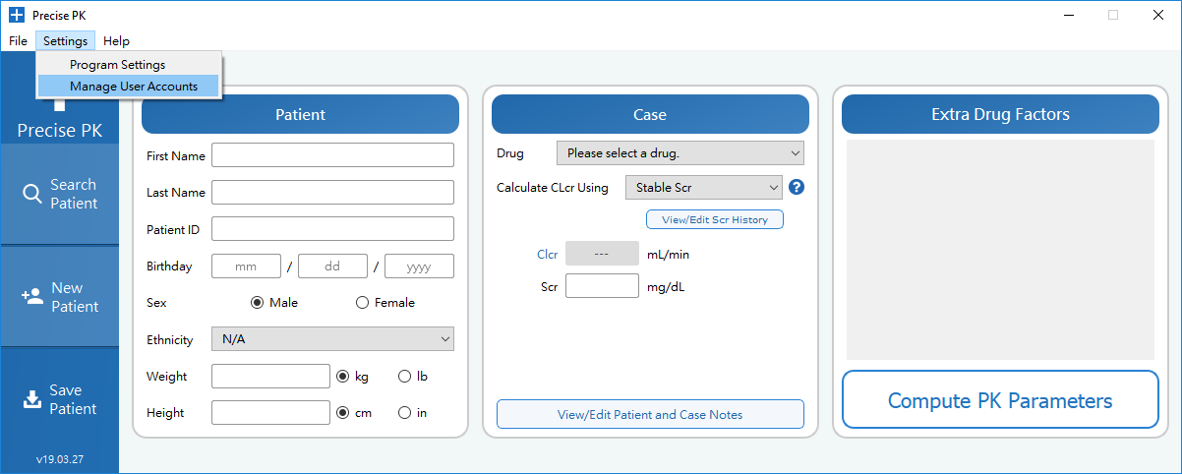This screenshot has width=1182, height=474.
Task: Open Program Settings from the menu
Action: pyautogui.click(x=117, y=65)
